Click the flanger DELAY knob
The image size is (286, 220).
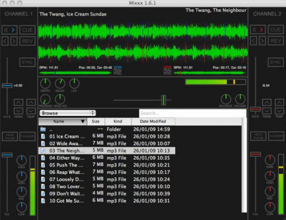click(x=60, y=84)
